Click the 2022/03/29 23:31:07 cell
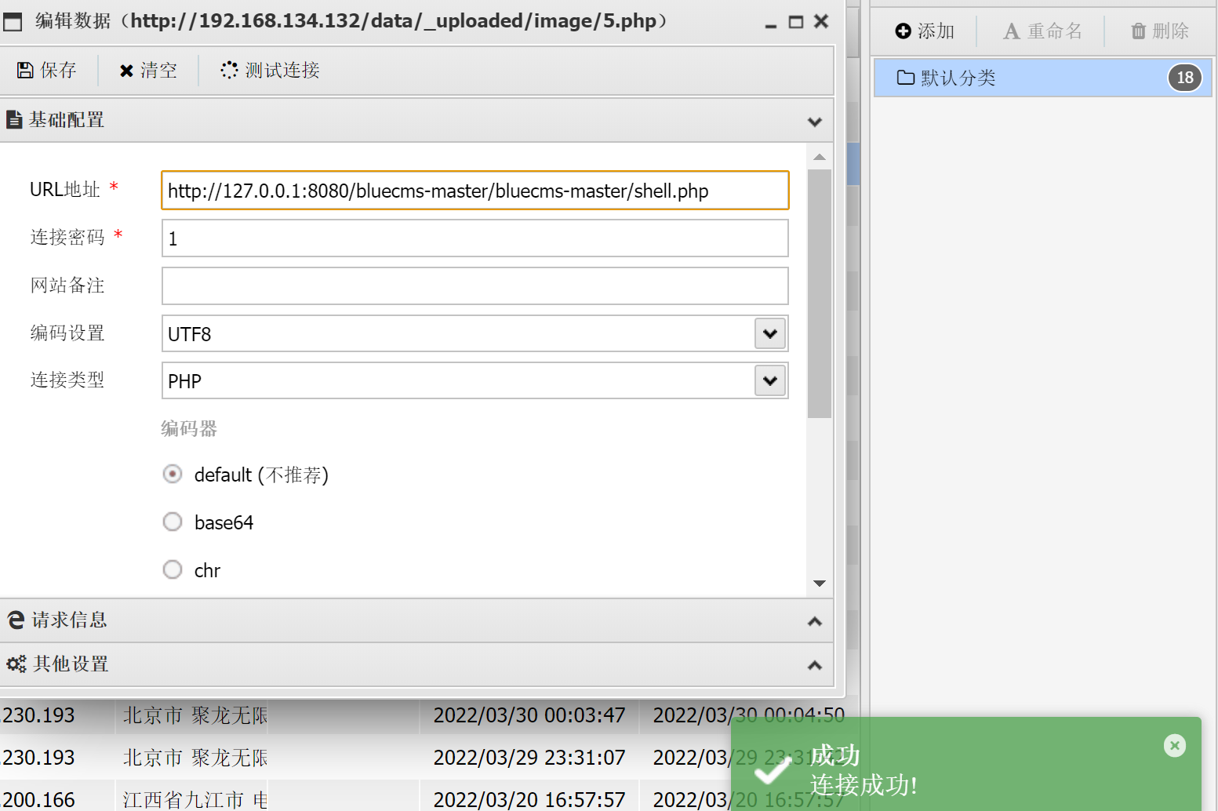Screen dimensions: 1218x811 [x=529, y=758]
